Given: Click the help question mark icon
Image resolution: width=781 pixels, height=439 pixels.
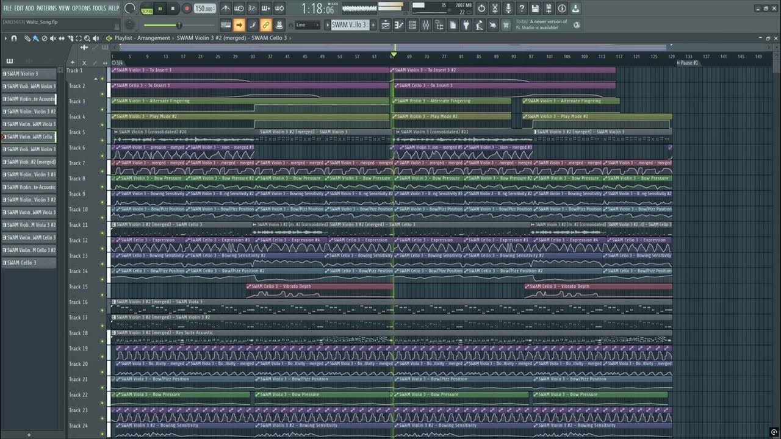Looking at the screenshot, I should click(521, 9).
